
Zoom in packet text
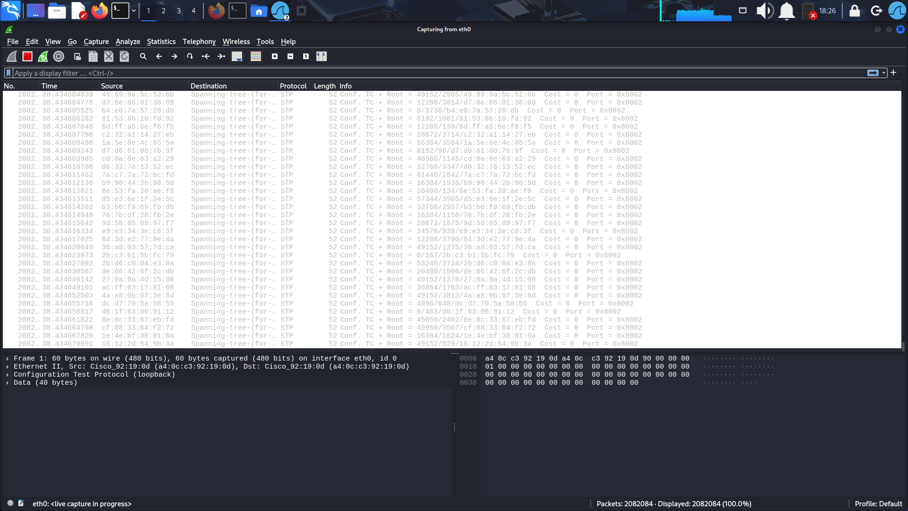point(275,56)
